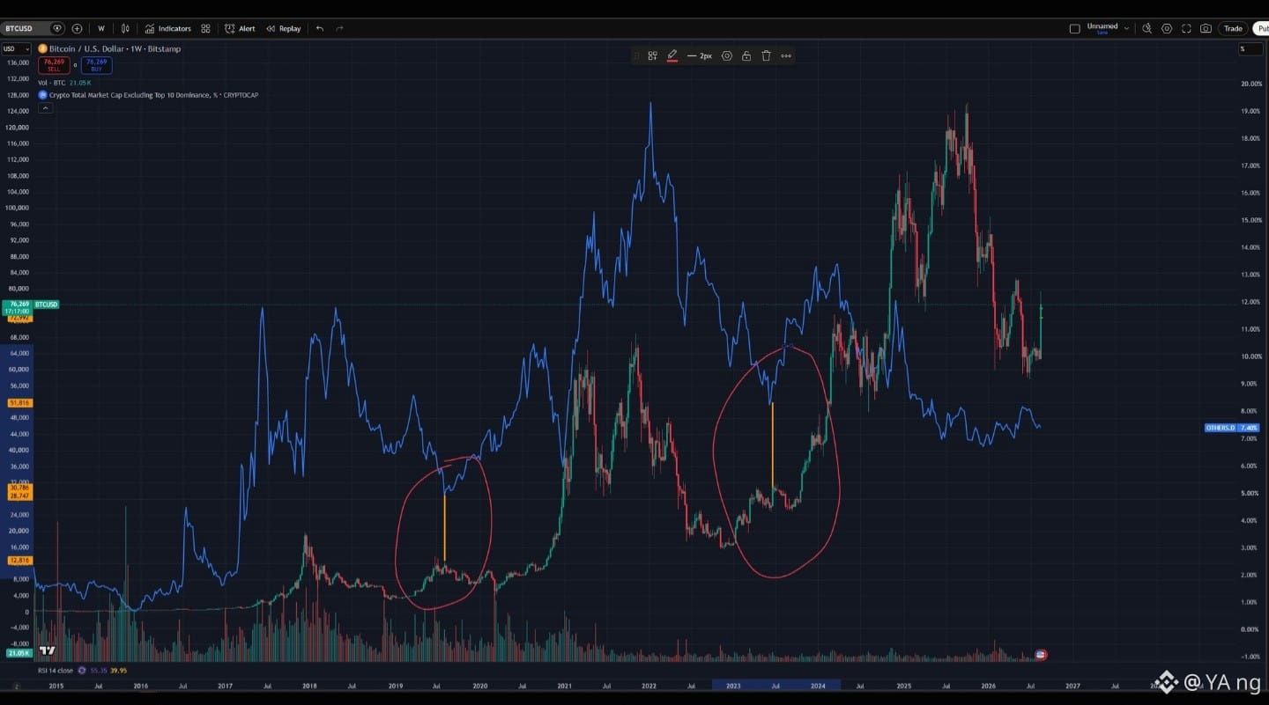This screenshot has width=1269, height=705.
Task: Click the 21.05K volume axis label
Action: click(x=19, y=653)
